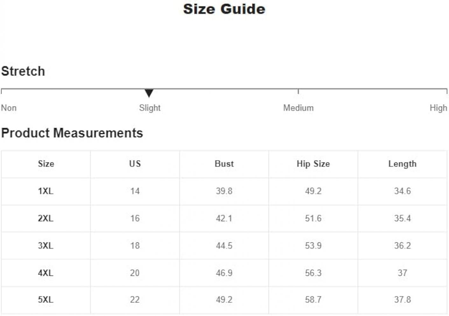The height and width of the screenshot is (316, 449).
Task: Select the 5XL size row label
Action: [46, 300]
